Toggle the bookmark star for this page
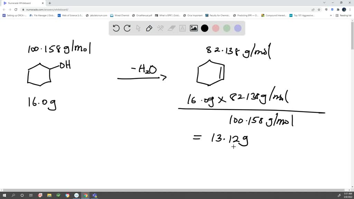The image size is (354, 199). (x=318, y=9)
